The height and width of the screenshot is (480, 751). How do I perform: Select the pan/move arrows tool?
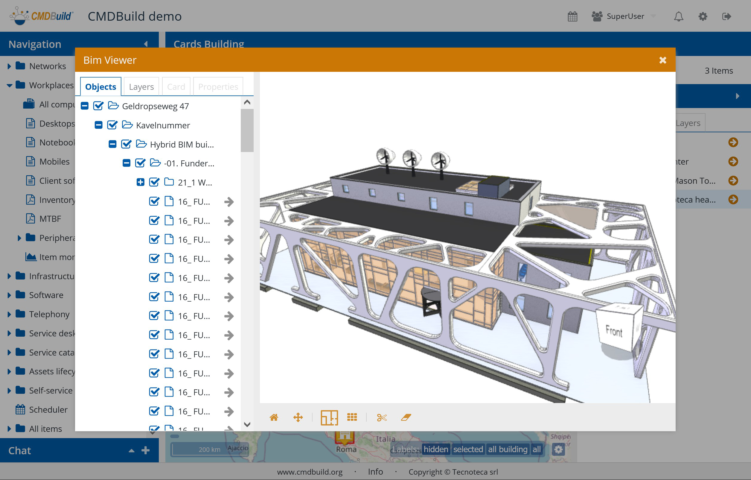[298, 417]
